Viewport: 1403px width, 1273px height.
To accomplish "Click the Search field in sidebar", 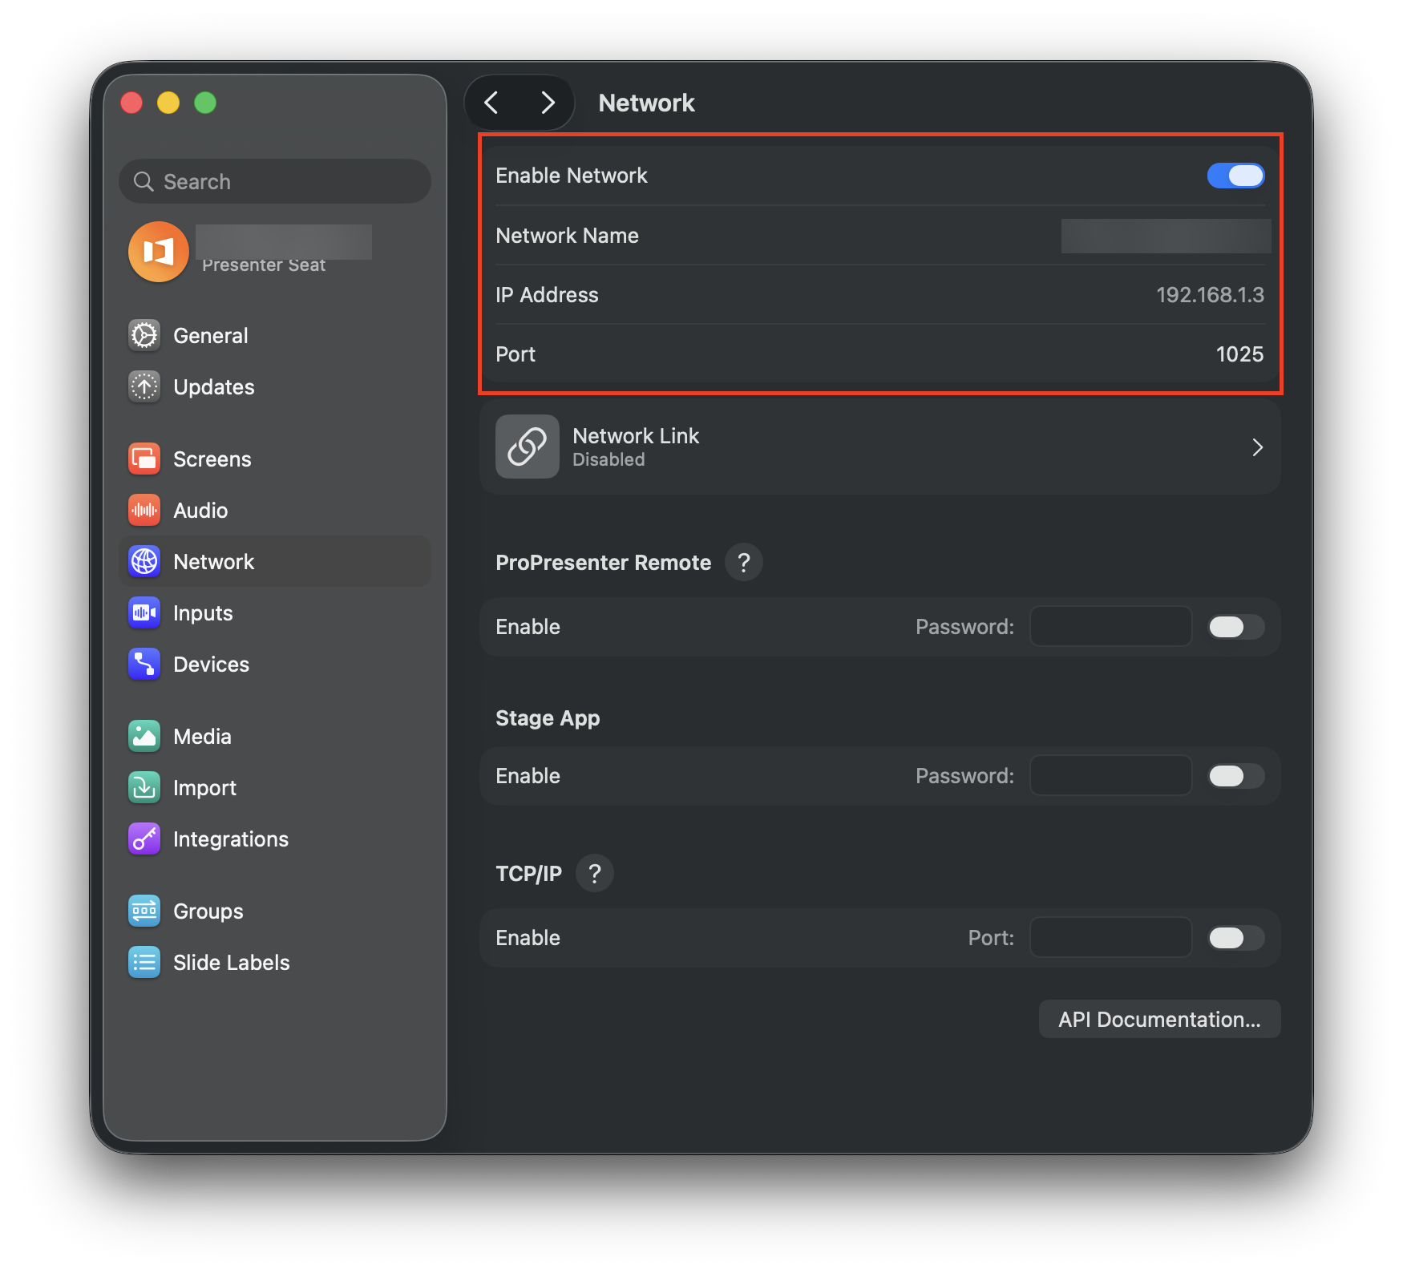I will click(275, 181).
